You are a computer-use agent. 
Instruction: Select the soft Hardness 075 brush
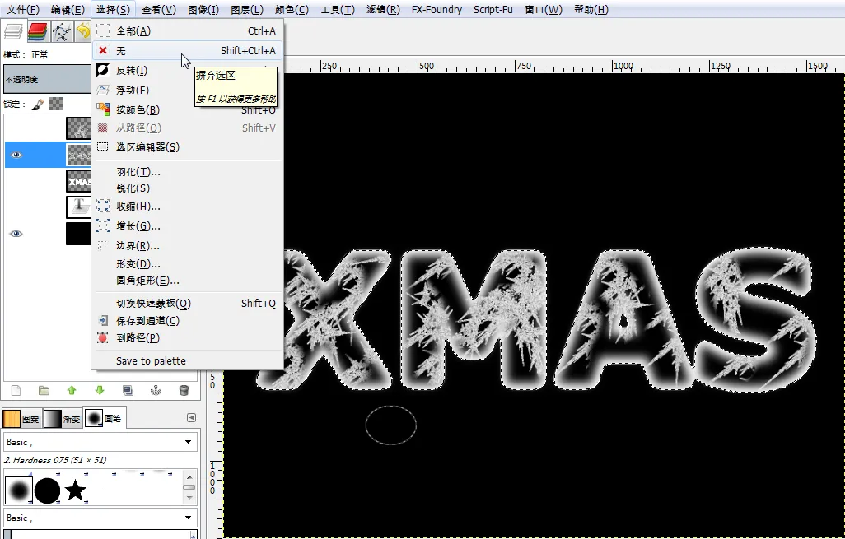coord(19,490)
